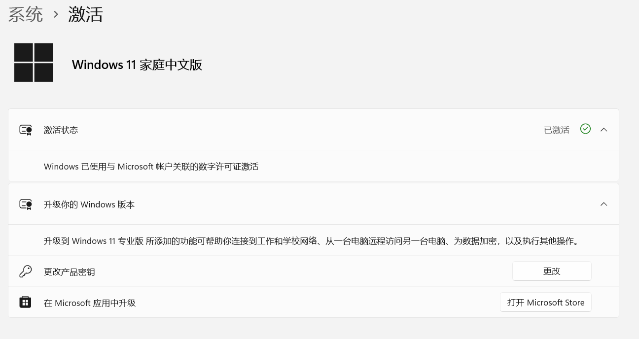
Task: Open Microsoft Store via 打开 Microsoft Store button
Action: tap(546, 303)
